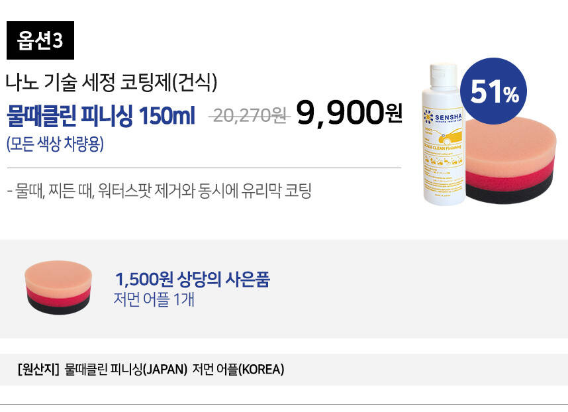Click the blue 51% discount badge
This screenshot has height=412, width=568.
coord(493,92)
